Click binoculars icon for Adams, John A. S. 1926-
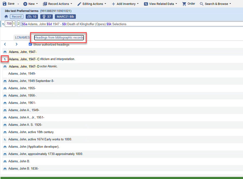Viewport: 243px width, 179px height. [5, 125]
